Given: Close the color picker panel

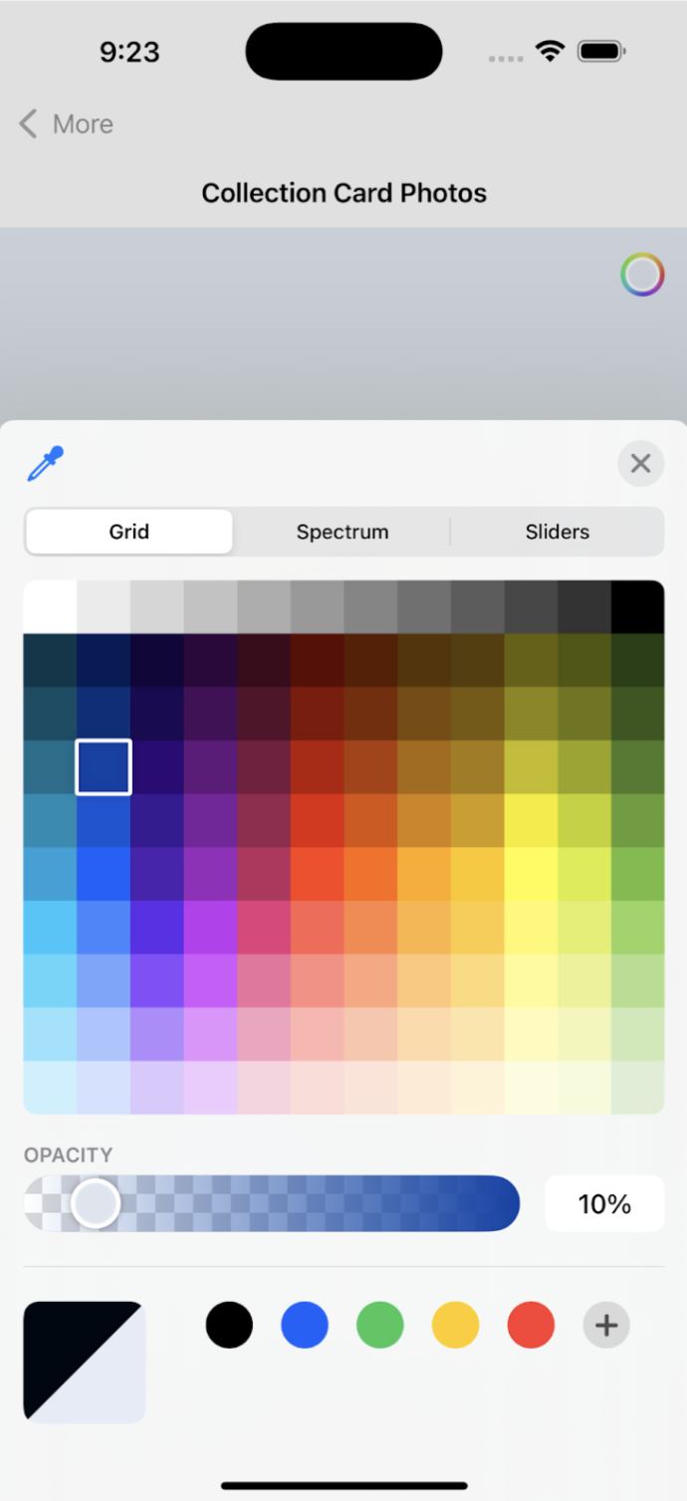Looking at the screenshot, I should click(x=640, y=464).
